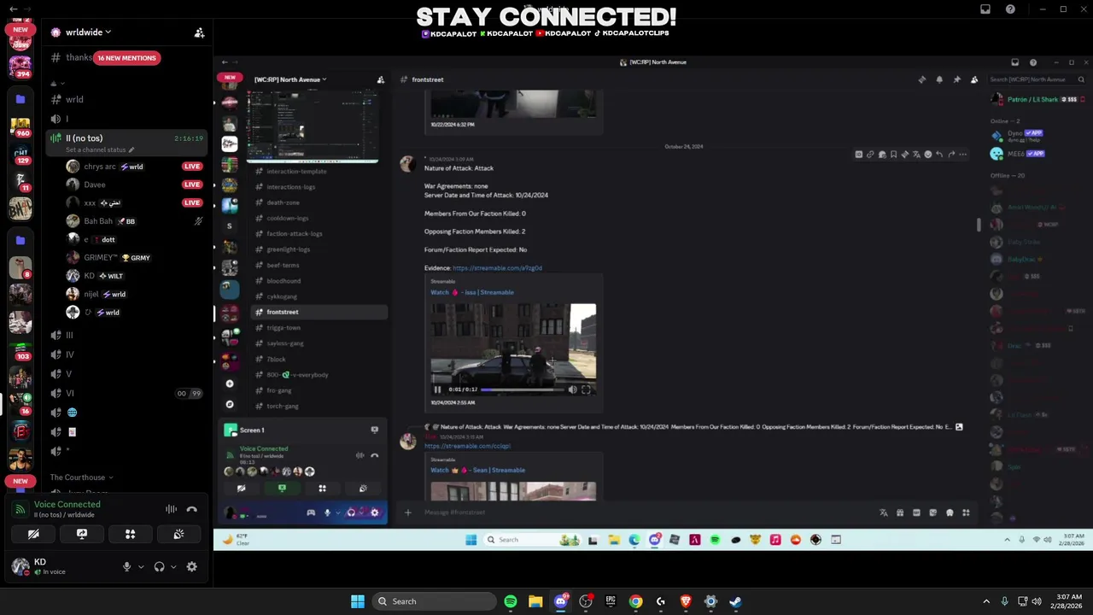This screenshot has width=1093, height=615.
Task: Click Set a channel status link
Action: (100, 150)
